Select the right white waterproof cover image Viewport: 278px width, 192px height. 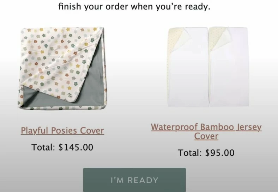pos(229,67)
